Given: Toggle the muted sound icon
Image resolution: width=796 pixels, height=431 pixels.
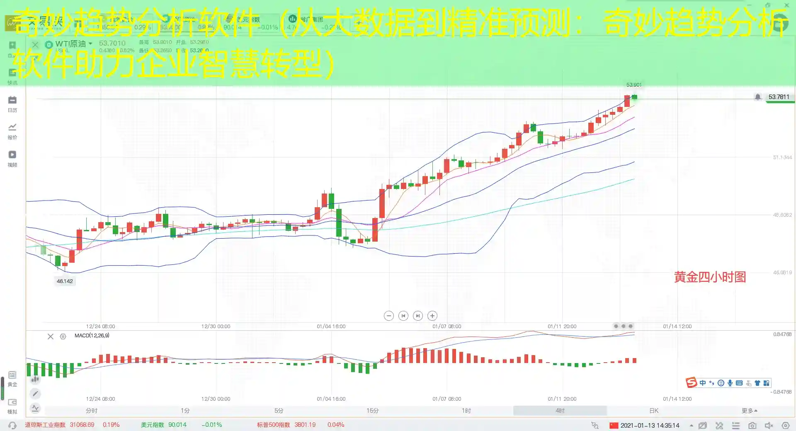Looking at the screenshot, I should tap(769, 426).
